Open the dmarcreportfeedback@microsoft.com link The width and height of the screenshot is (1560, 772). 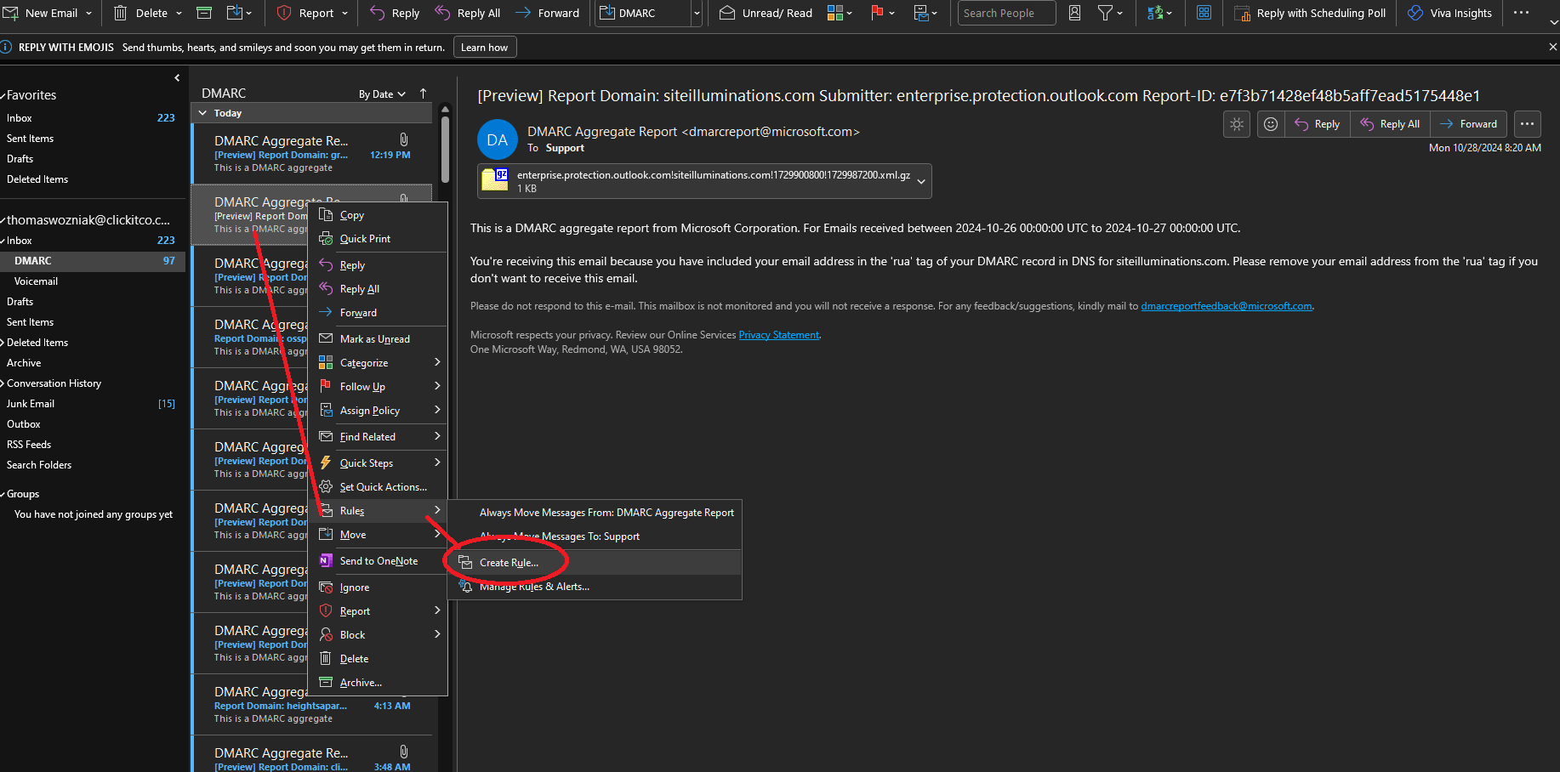click(1227, 306)
